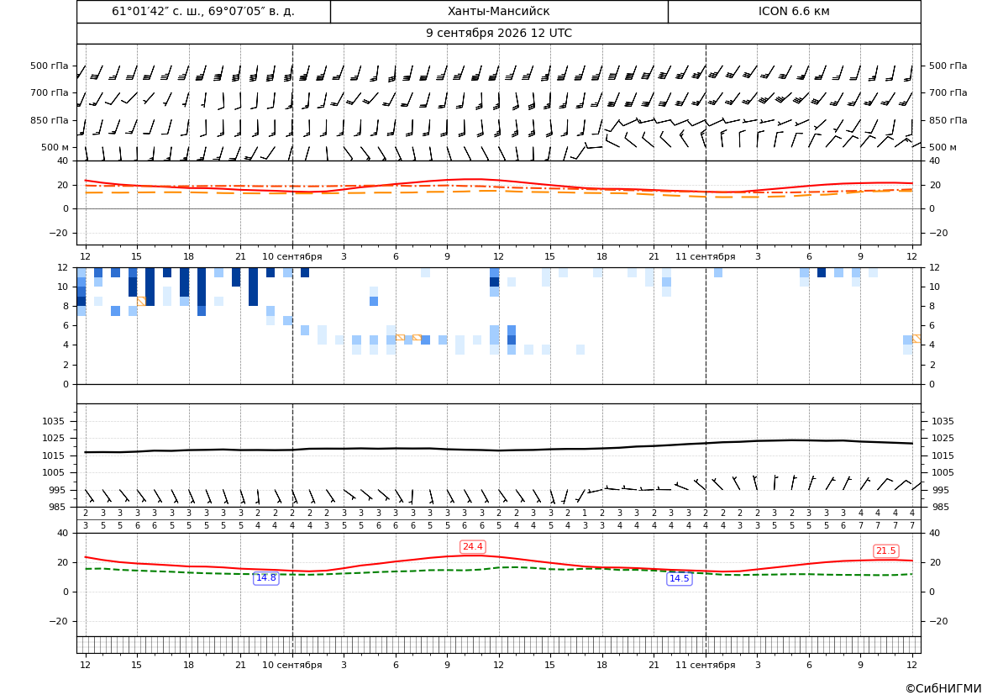Click the right 500 гПа level label

(948, 66)
